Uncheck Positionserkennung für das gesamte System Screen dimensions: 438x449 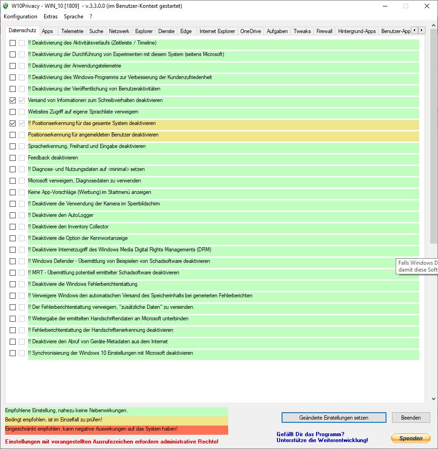pyautogui.click(x=12, y=124)
